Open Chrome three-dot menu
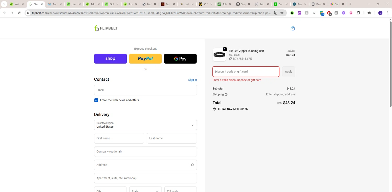Screen dimensions: 392x192 tap(388, 13)
